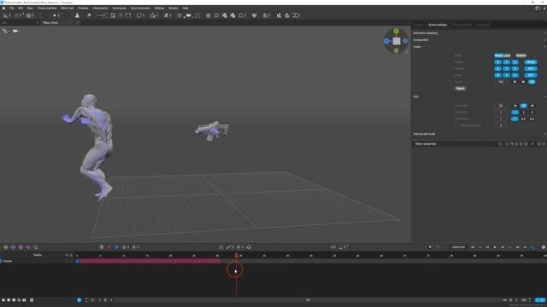Click the blue toggle at bottom right of timeline
The height and width of the screenshot is (307, 547).
pos(540,299)
